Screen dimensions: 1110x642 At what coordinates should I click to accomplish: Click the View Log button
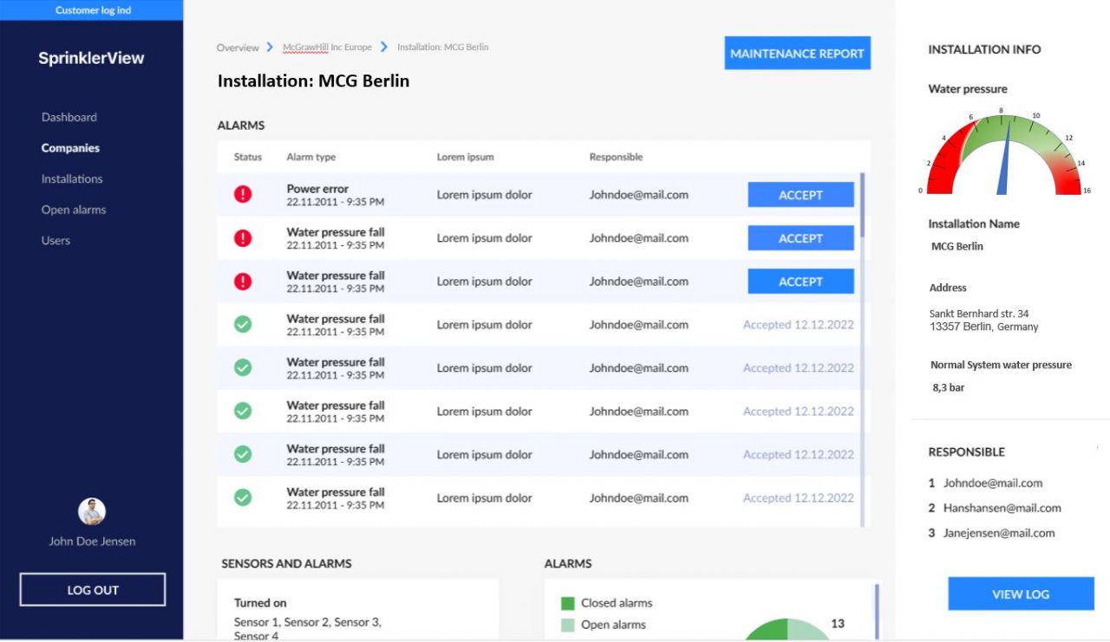coord(1021,593)
